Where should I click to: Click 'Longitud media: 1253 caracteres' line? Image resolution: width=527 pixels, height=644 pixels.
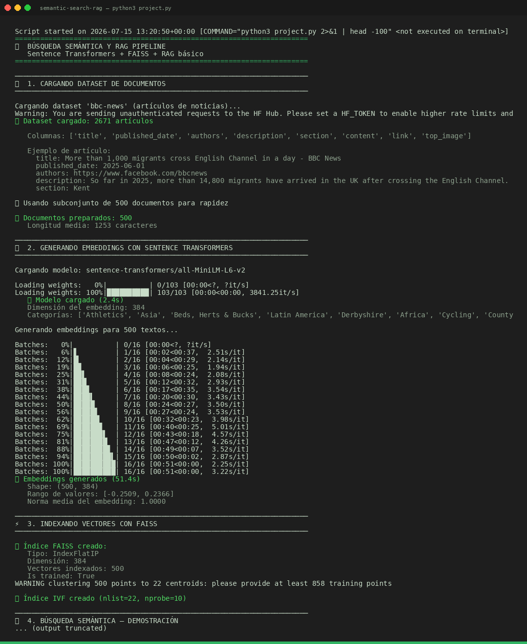(x=92, y=225)
